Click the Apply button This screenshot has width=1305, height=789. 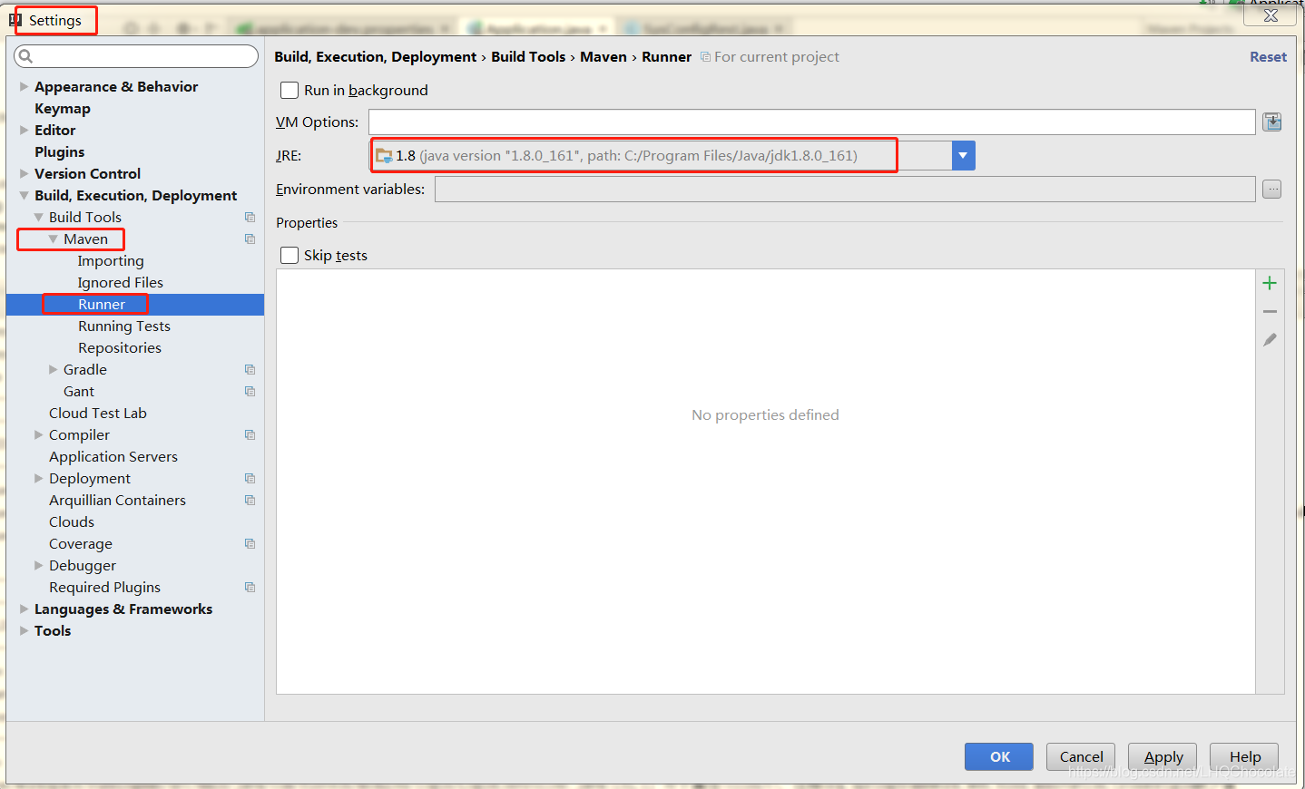[1163, 757]
